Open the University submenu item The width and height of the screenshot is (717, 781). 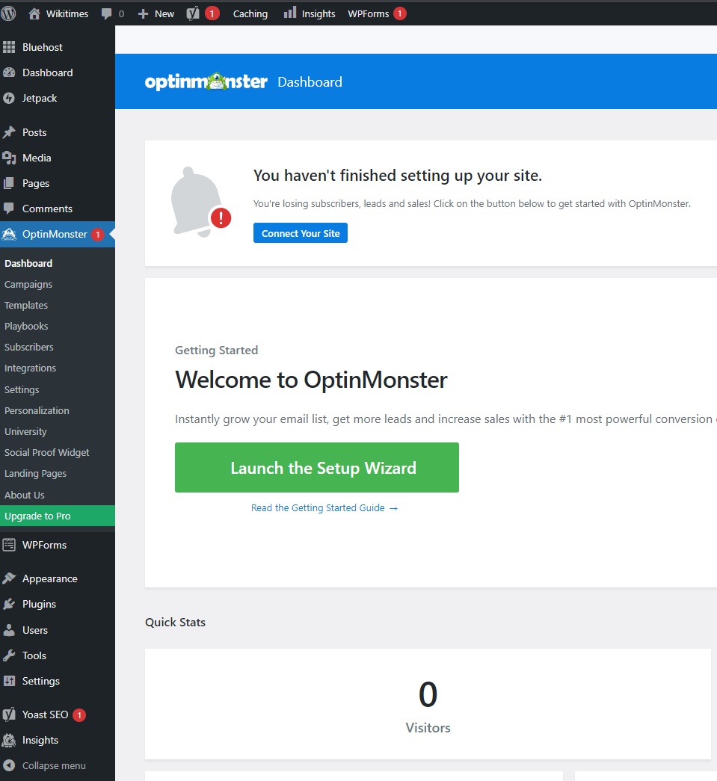25,432
